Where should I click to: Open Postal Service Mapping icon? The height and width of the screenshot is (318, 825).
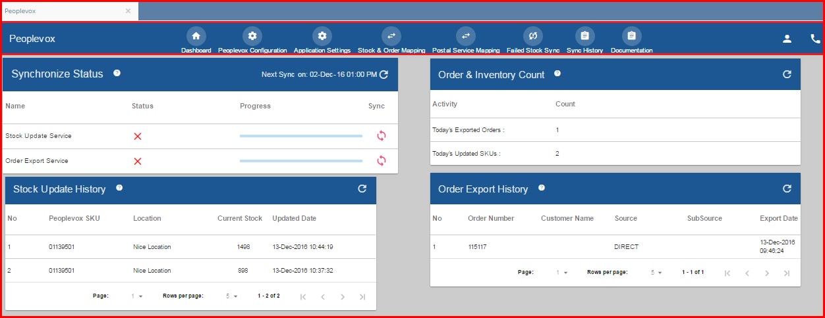pos(465,36)
